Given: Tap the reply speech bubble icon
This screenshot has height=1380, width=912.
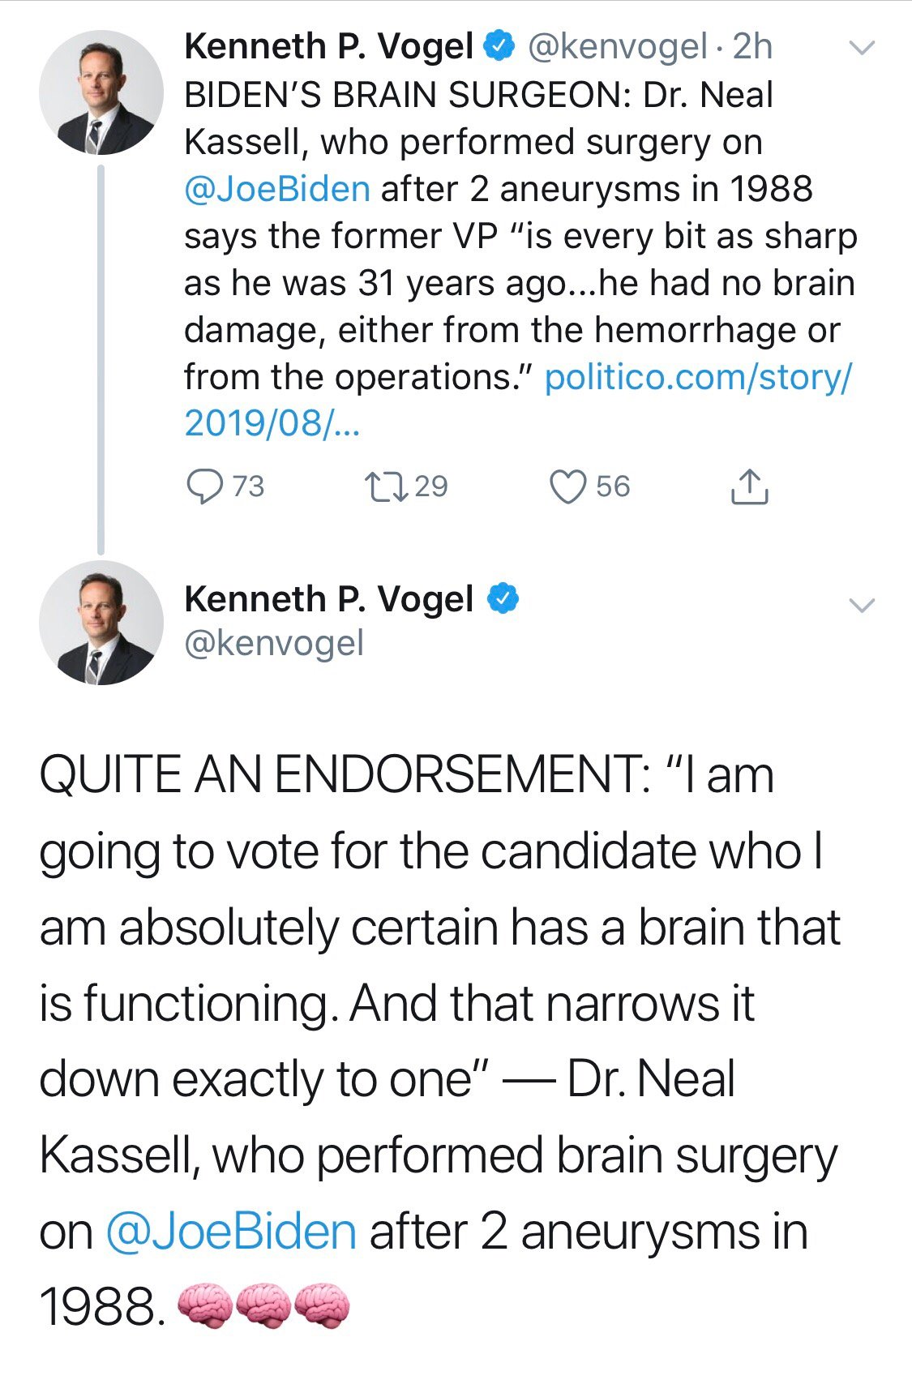Looking at the screenshot, I should click(204, 486).
